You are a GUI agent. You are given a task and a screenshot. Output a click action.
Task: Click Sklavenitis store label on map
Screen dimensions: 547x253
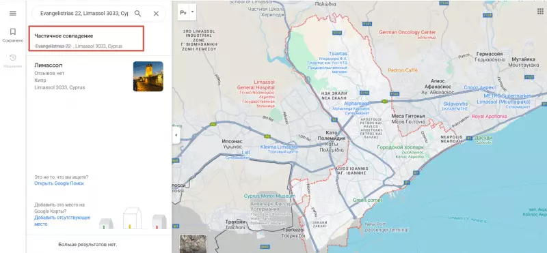coord(455,106)
